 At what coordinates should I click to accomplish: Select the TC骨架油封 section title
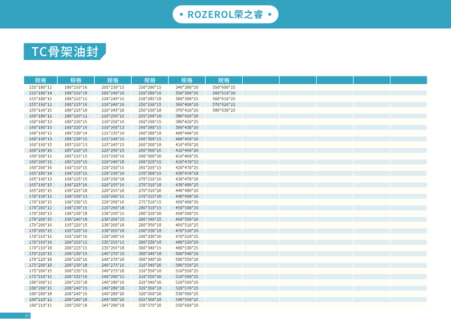64,52
